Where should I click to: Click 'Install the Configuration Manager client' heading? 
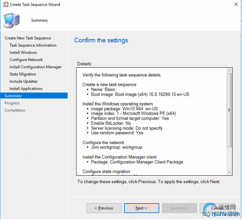[x=119, y=157]
